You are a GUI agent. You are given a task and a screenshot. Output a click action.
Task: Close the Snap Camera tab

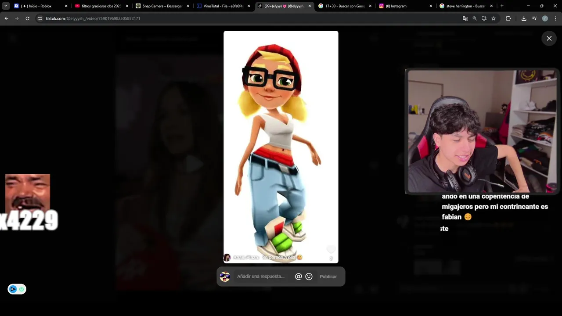(x=188, y=6)
